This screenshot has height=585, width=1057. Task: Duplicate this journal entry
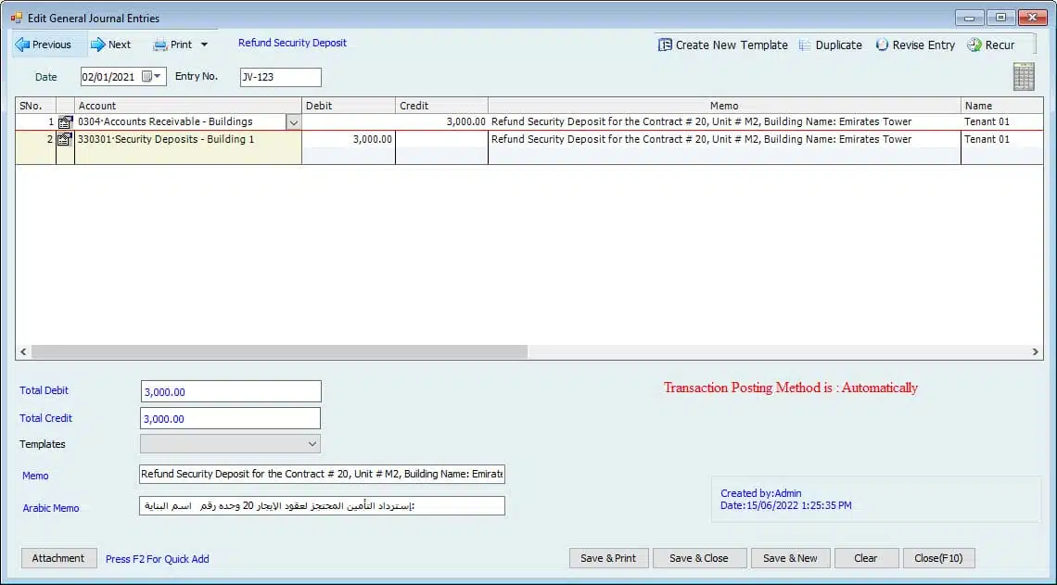click(830, 45)
